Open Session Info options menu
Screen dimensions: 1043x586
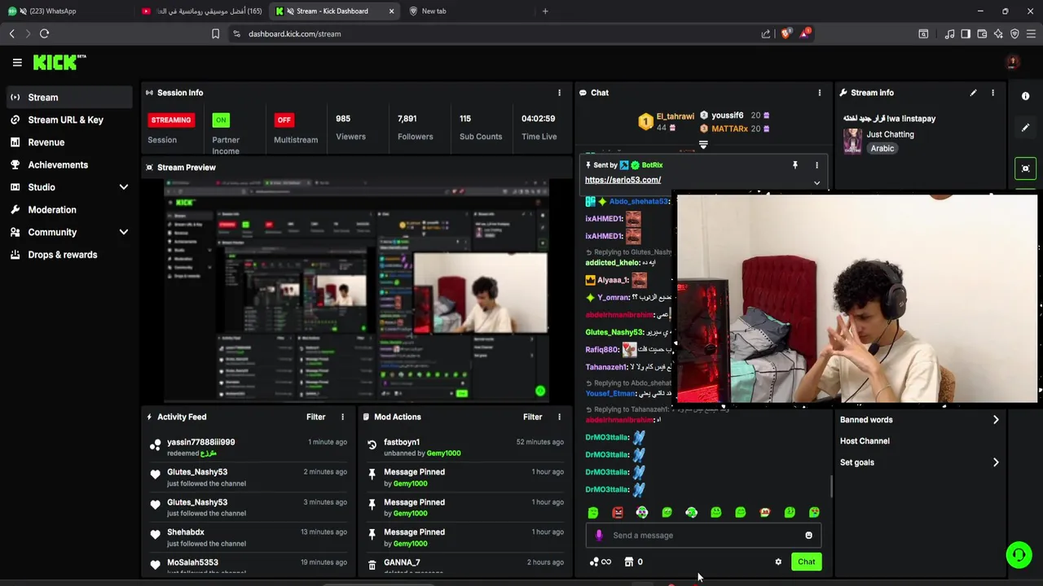(559, 93)
